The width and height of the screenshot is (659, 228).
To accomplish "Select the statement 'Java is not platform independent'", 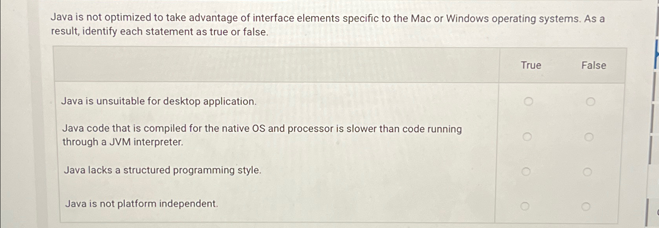I will 142,203.
